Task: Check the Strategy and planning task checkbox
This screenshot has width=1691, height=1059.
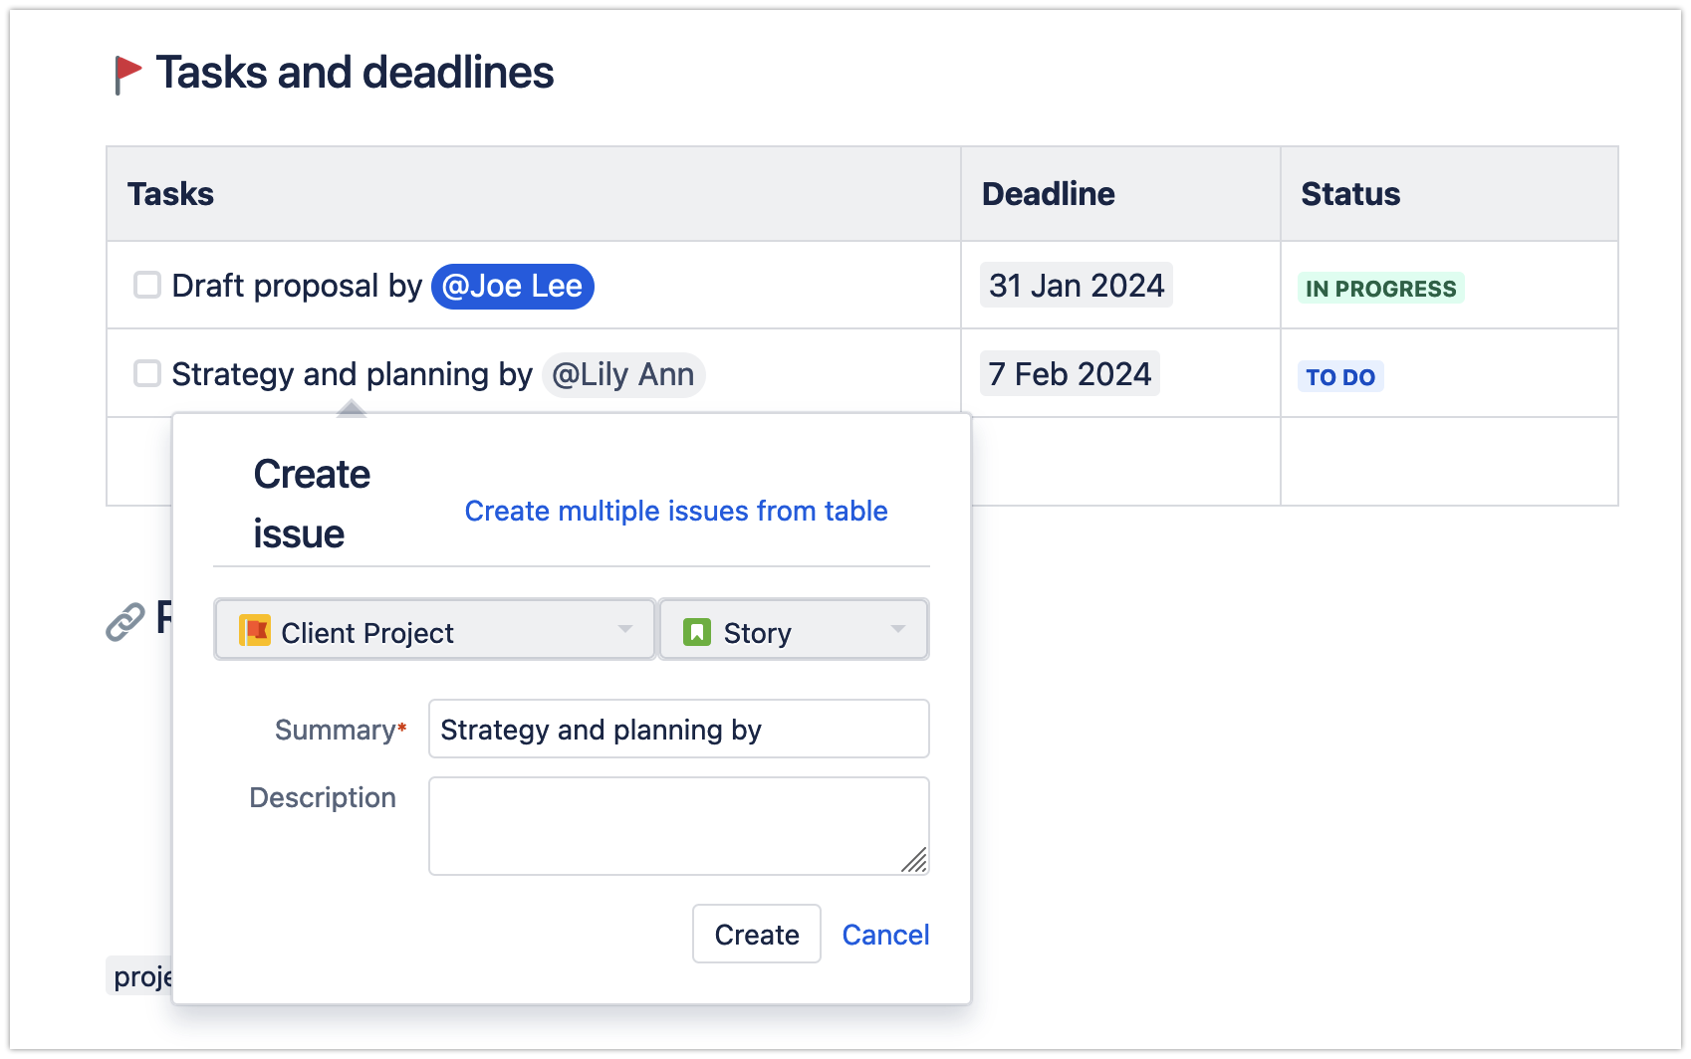Action: [x=146, y=373]
